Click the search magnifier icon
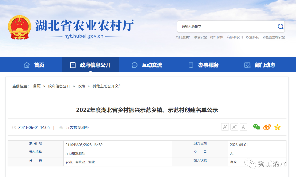The width and height of the screenshot is (296, 177). click(280, 26)
